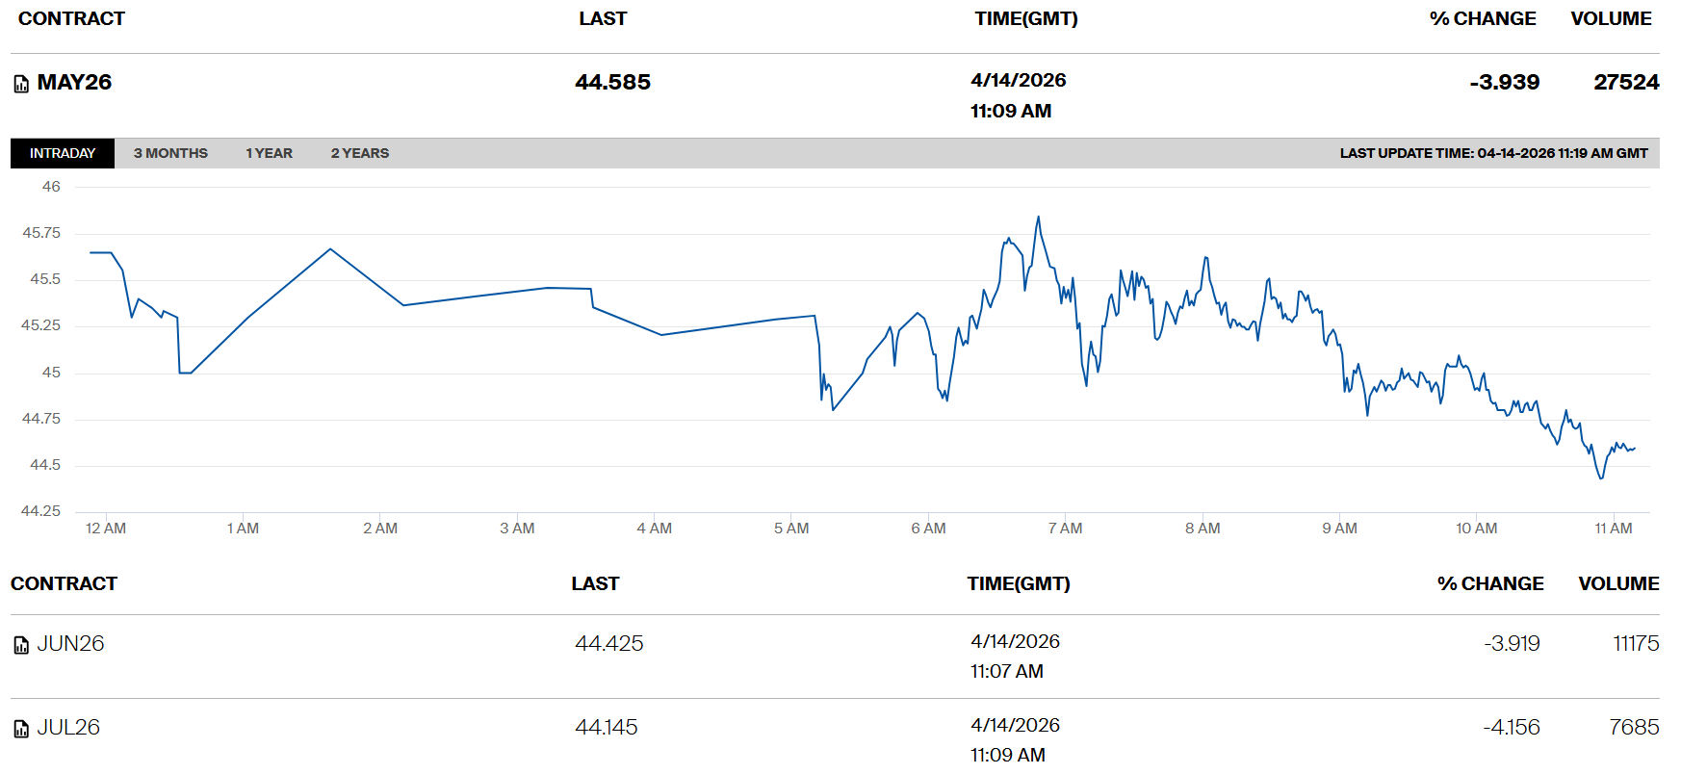Click the chart icon beside JUL26

(x=21, y=729)
